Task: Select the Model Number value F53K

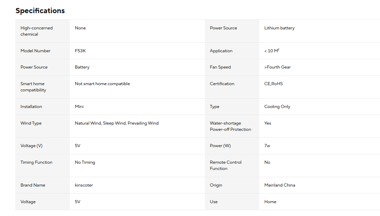Action: pyautogui.click(x=80, y=51)
